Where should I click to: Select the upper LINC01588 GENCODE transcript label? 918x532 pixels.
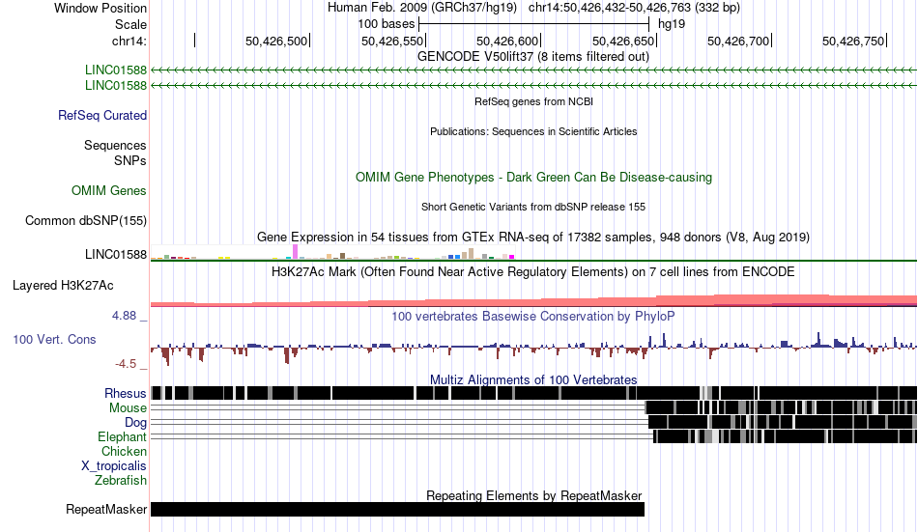click(x=115, y=70)
